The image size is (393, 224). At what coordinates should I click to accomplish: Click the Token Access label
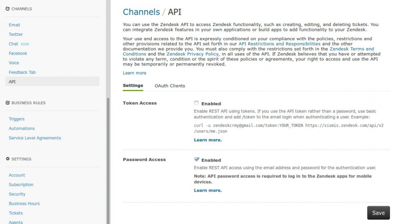140,103
